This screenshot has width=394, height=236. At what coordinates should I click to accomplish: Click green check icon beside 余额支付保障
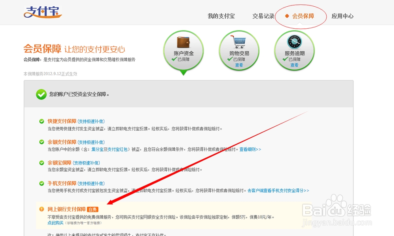tap(42, 142)
